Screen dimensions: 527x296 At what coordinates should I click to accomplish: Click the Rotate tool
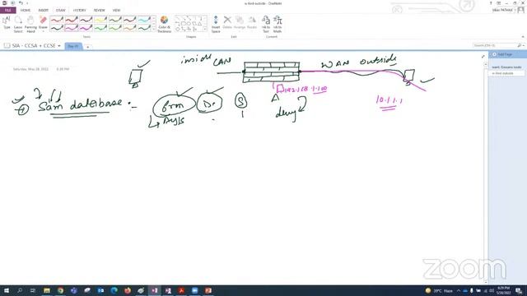point(252,22)
